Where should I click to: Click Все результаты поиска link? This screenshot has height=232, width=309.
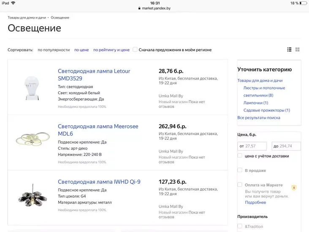coord(258,117)
